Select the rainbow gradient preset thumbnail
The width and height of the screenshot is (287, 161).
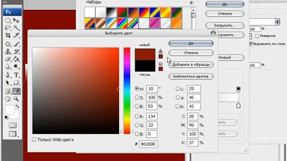coord(122,23)
